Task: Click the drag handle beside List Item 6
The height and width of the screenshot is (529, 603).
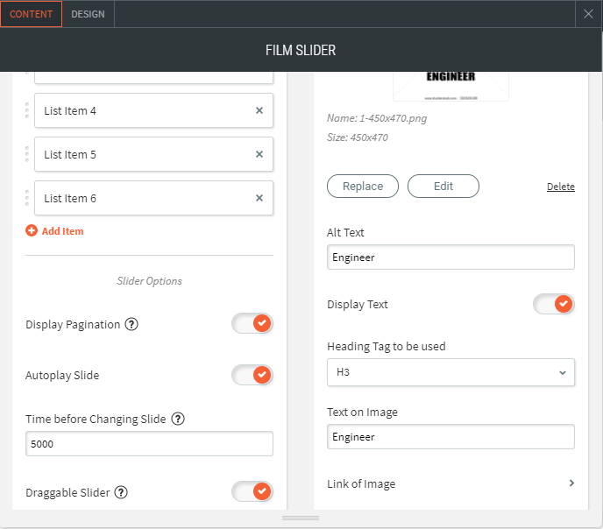Action: tap(27, 198)
